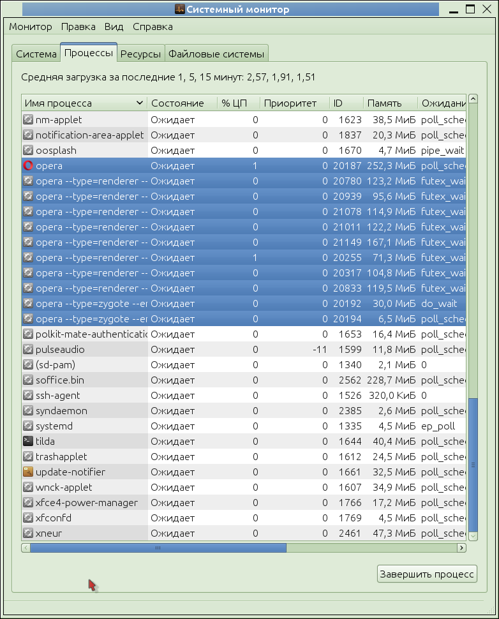Click the horizontal scrollbar left arrow

click(26, 548)
